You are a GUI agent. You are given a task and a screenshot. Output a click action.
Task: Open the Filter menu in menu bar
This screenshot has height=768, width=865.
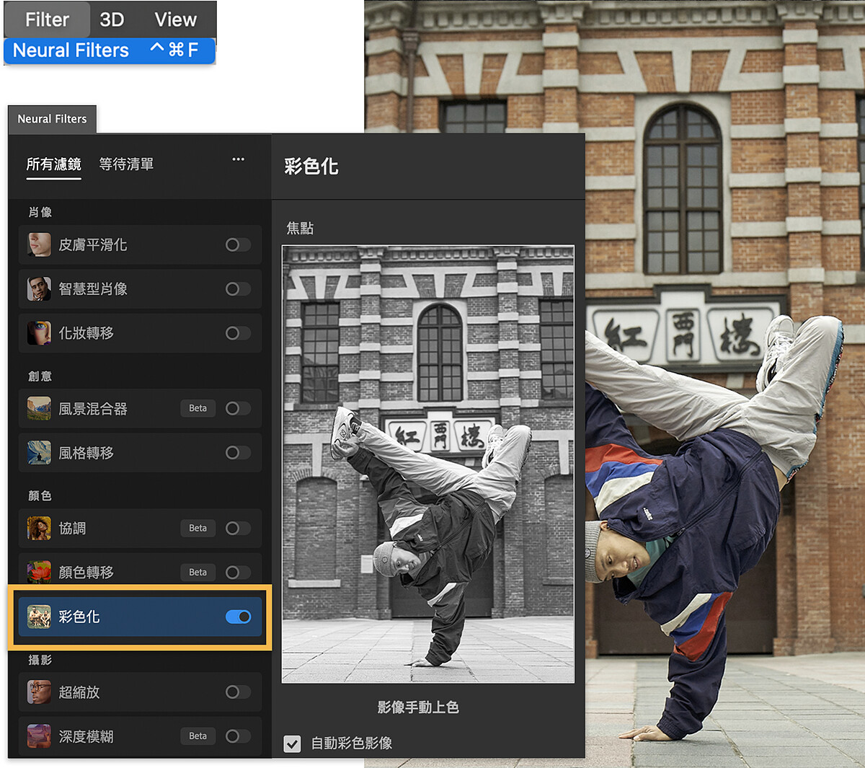coord(47,19)
